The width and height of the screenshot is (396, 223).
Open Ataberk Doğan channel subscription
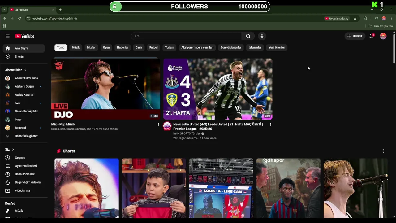[24, 86]
